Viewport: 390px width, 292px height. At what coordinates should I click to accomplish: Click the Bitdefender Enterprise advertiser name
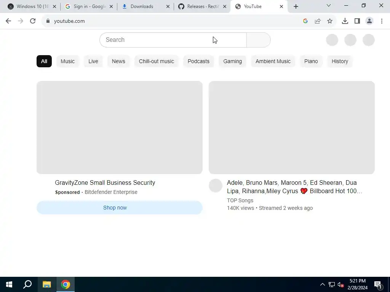111,192
